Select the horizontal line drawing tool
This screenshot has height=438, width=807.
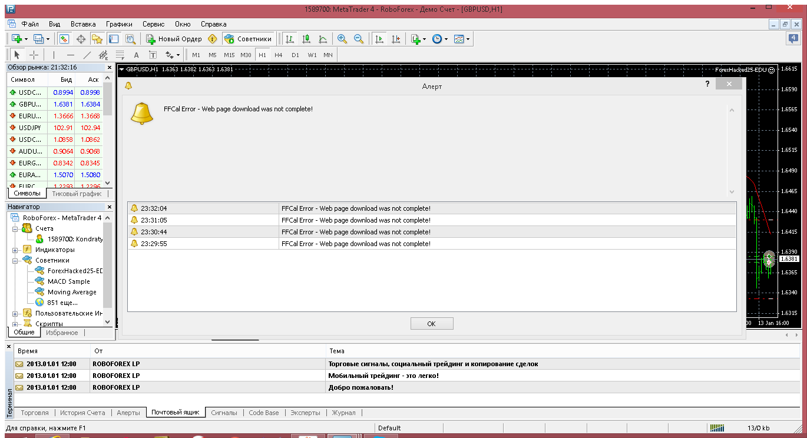pyautogui.click(x=70, y=55)
